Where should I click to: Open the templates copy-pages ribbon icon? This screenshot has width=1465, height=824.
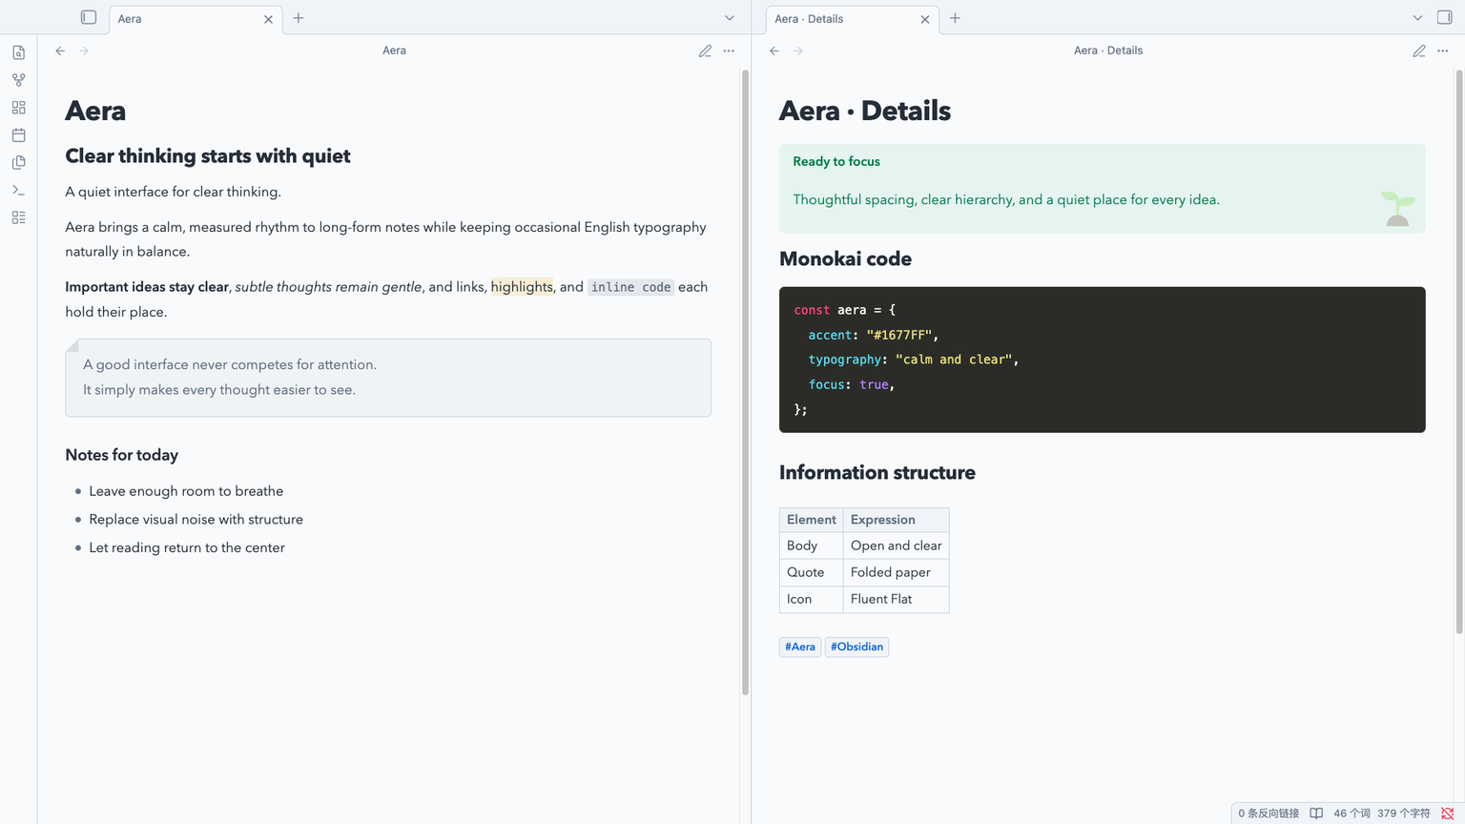(x=18, y=163)
